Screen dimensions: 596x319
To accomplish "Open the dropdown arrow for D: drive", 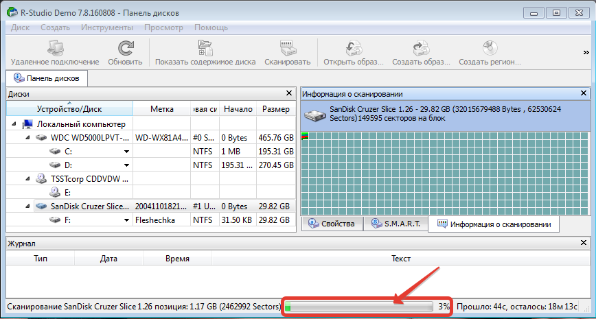I will pos(126,165).
